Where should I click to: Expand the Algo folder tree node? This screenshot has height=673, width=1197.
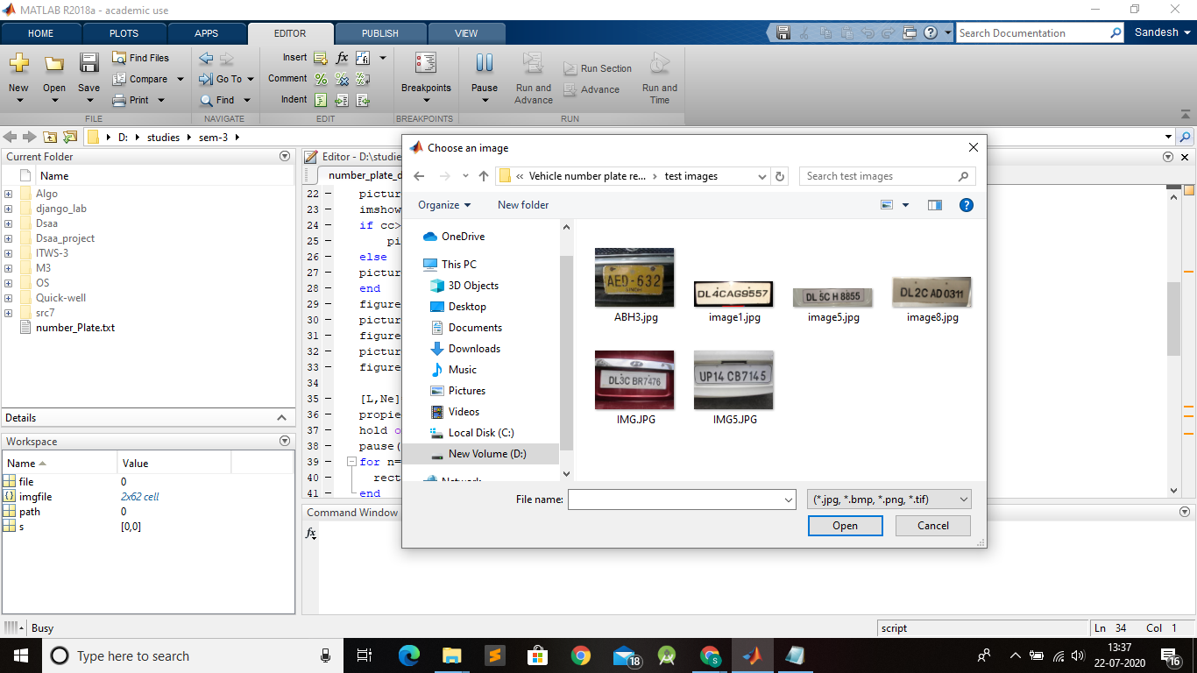click(8, 194)
